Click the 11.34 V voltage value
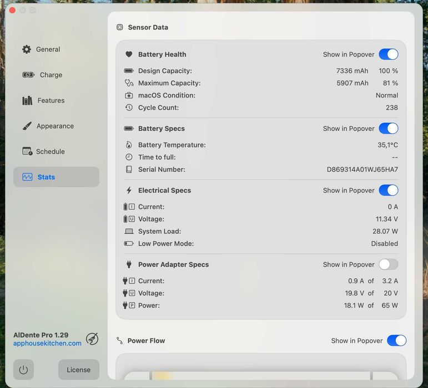428x388 pixels. click(x=387, y=219)
